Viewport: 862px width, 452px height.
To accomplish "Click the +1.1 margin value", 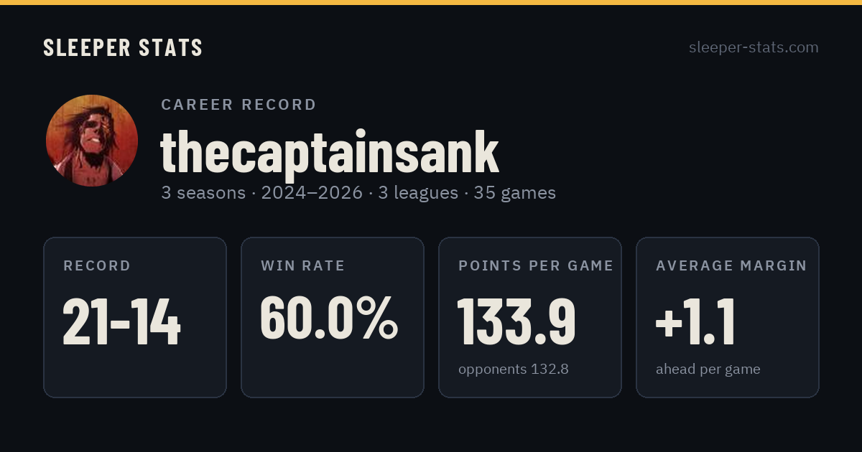I will 695,321.
